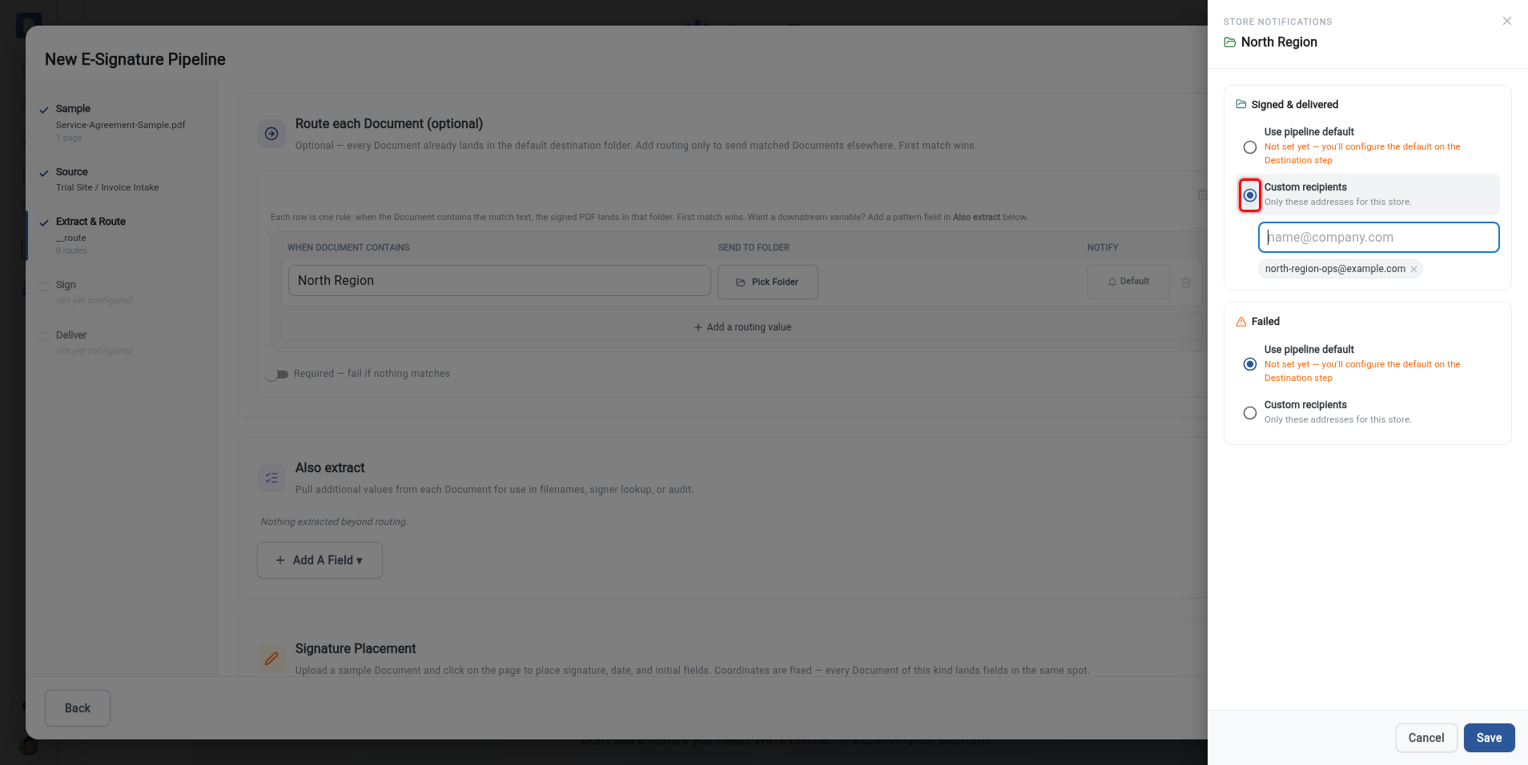The image size is (1528, 765).
Task: Click the checkmark icon next to Sample
Action: (x=44, y=110)
